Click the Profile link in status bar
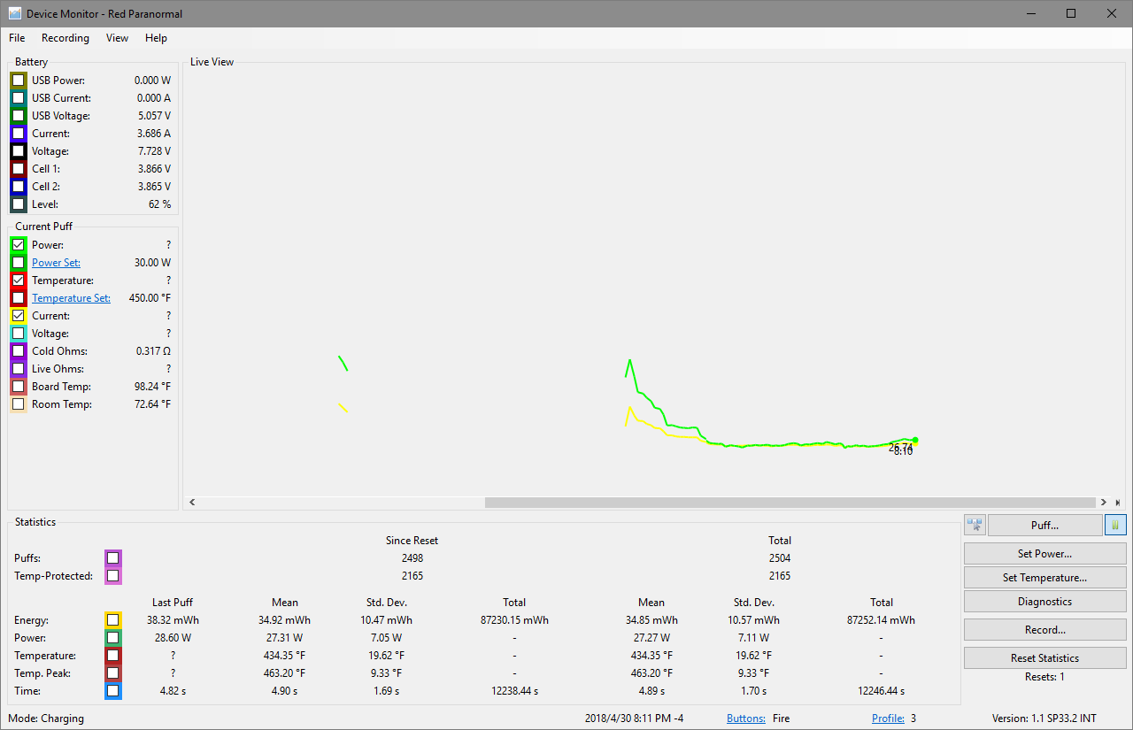 coord(888,718)
